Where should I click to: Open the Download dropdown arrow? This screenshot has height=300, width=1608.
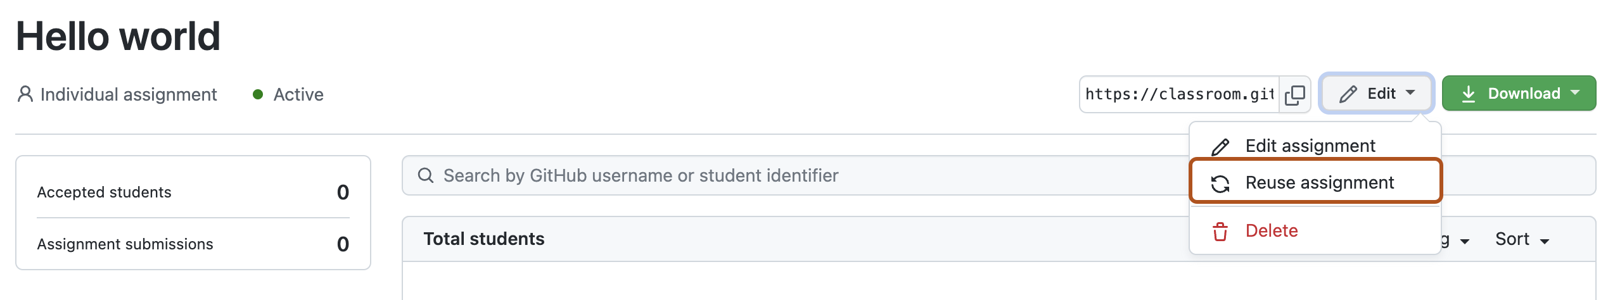point(1576,93)
